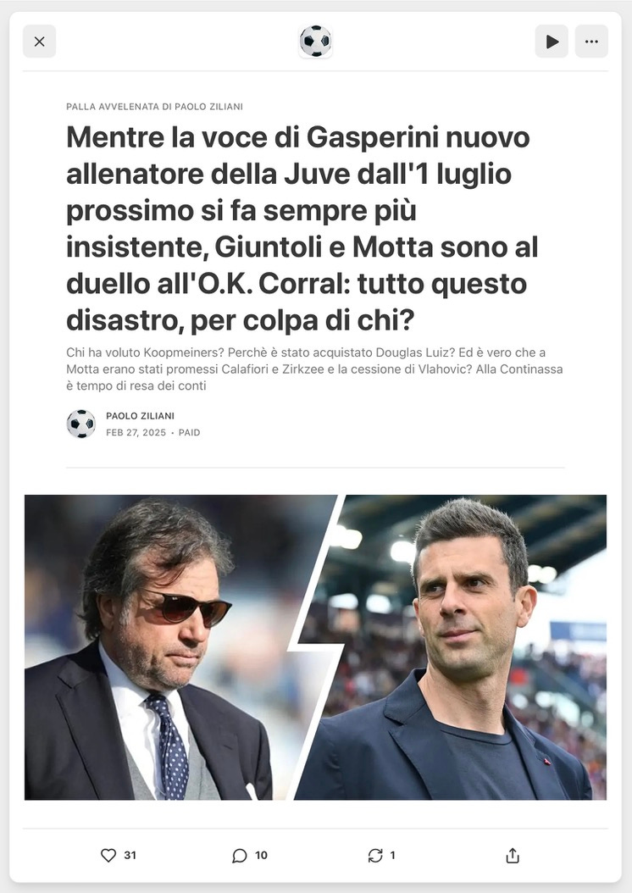Close the article with the X button

tap(39, 42)
